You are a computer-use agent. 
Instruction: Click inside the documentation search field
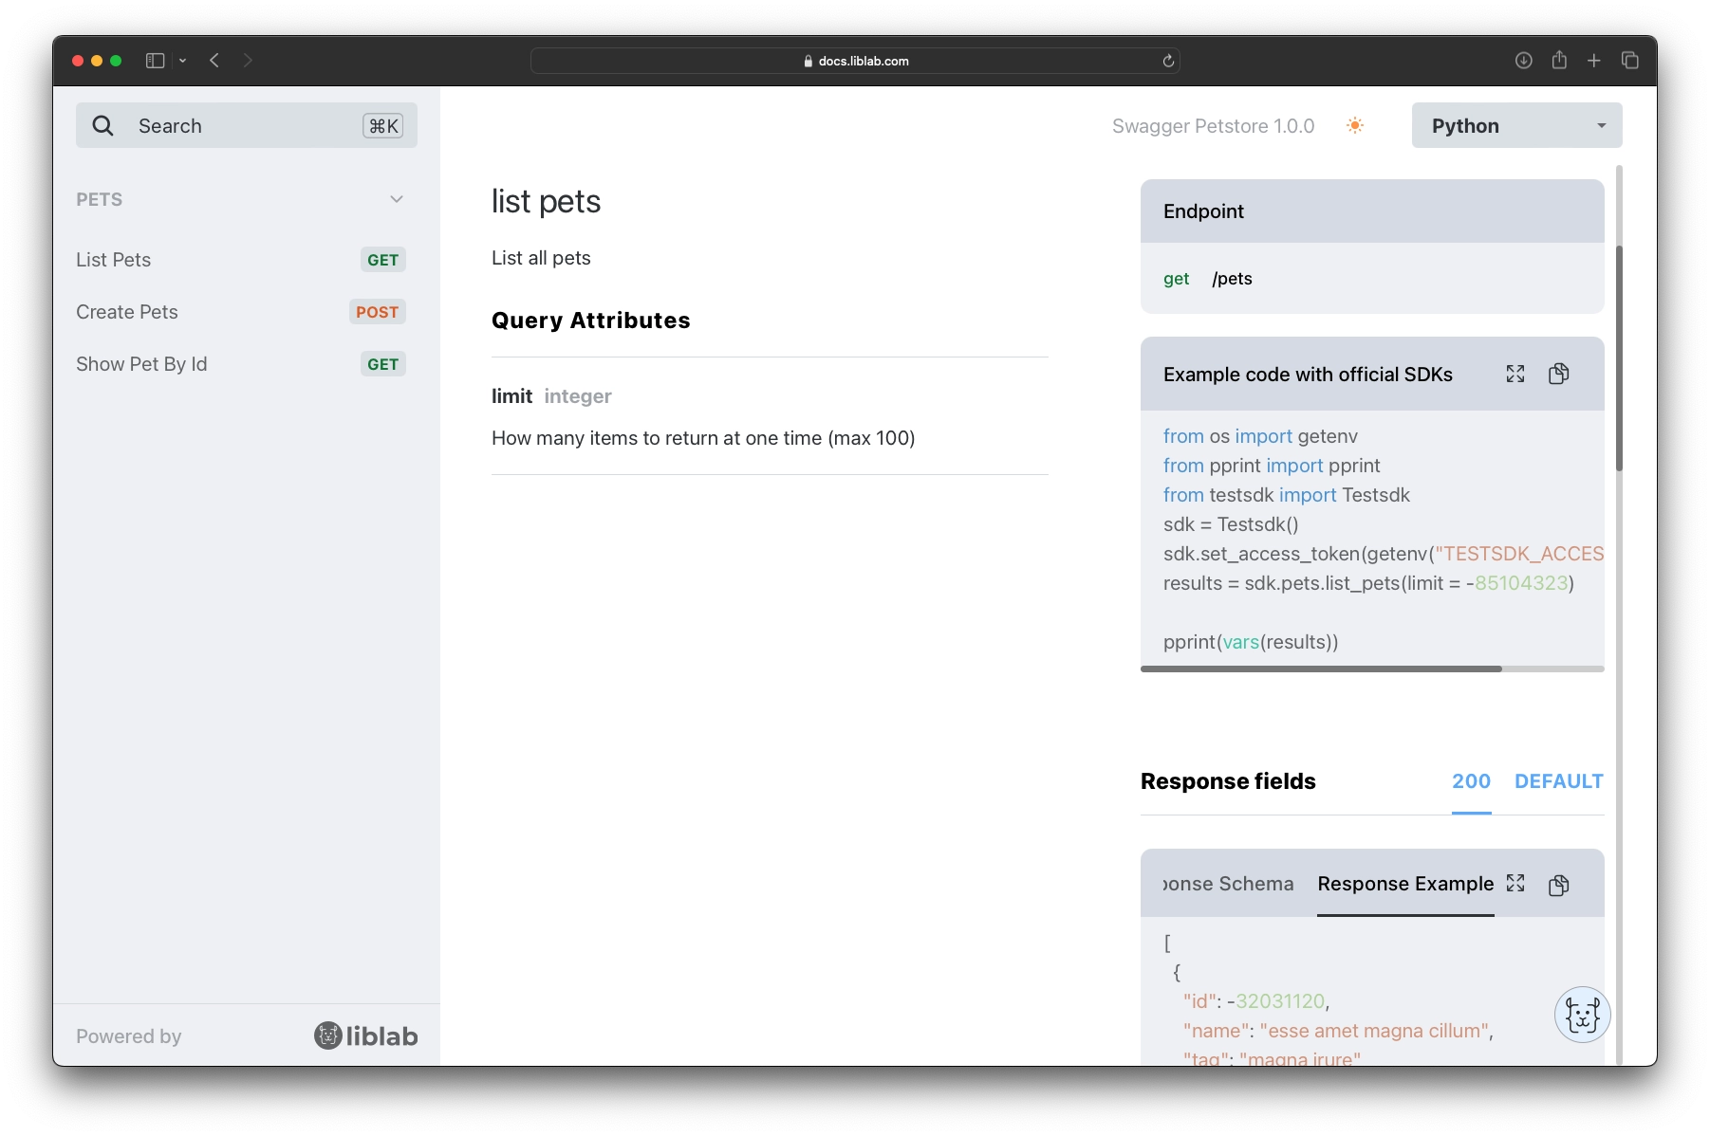(237, 125)
